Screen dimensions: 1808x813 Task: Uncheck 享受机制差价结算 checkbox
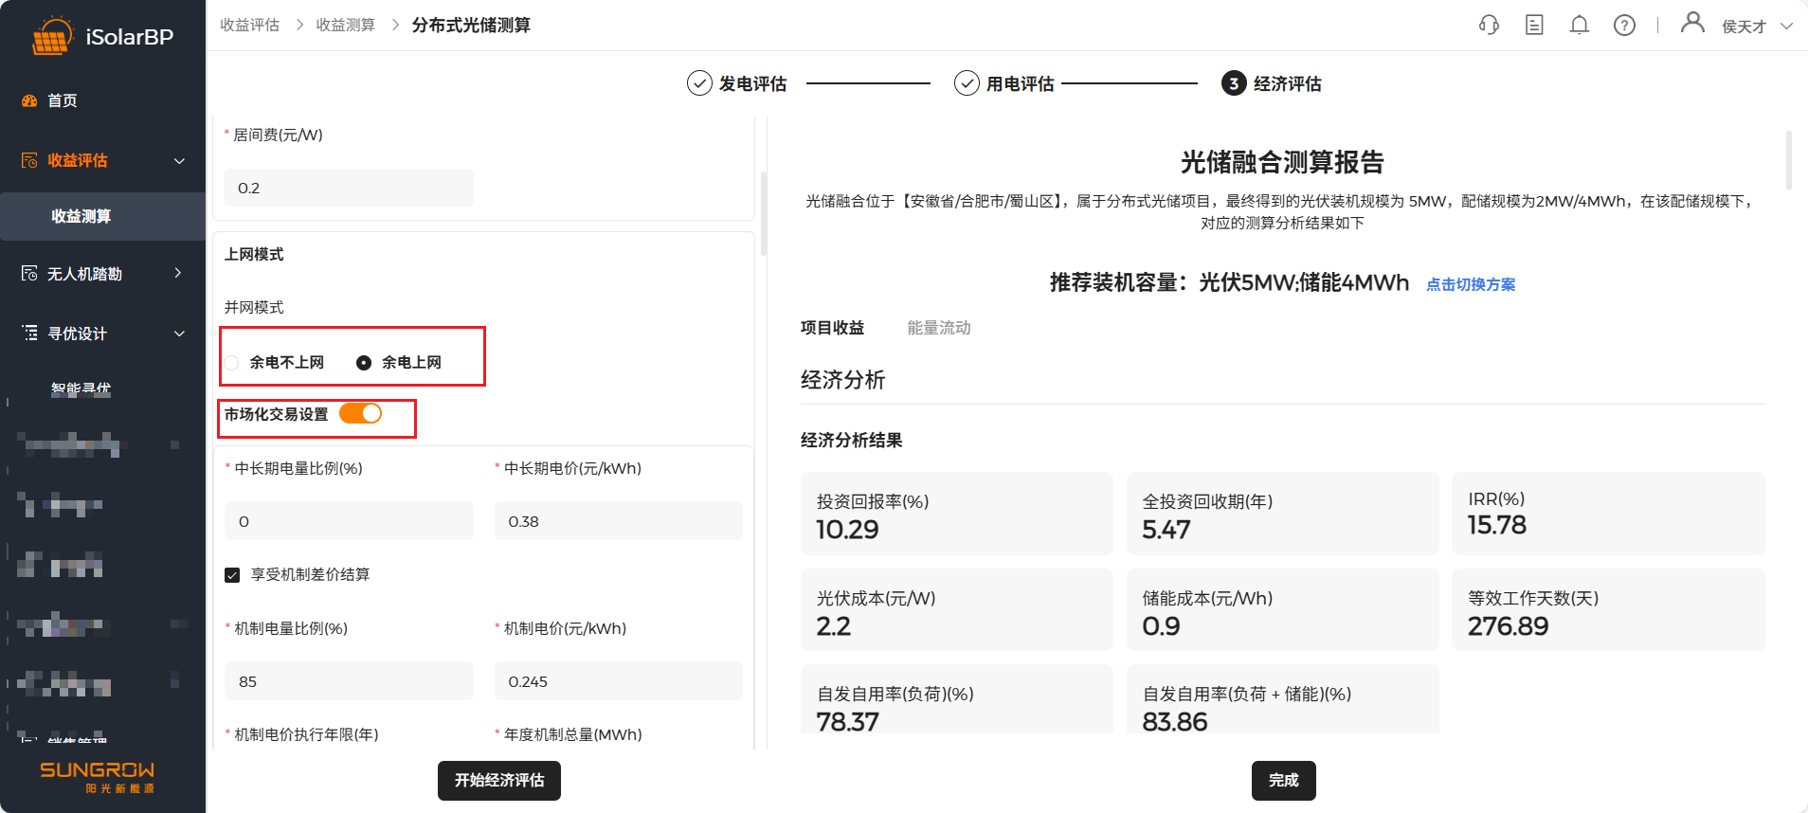pyautogui.click(x=232, y=575)
